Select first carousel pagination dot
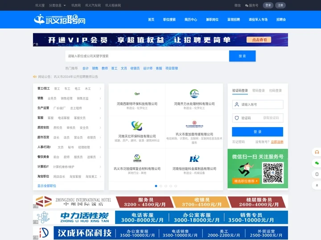 coord(156,186)
